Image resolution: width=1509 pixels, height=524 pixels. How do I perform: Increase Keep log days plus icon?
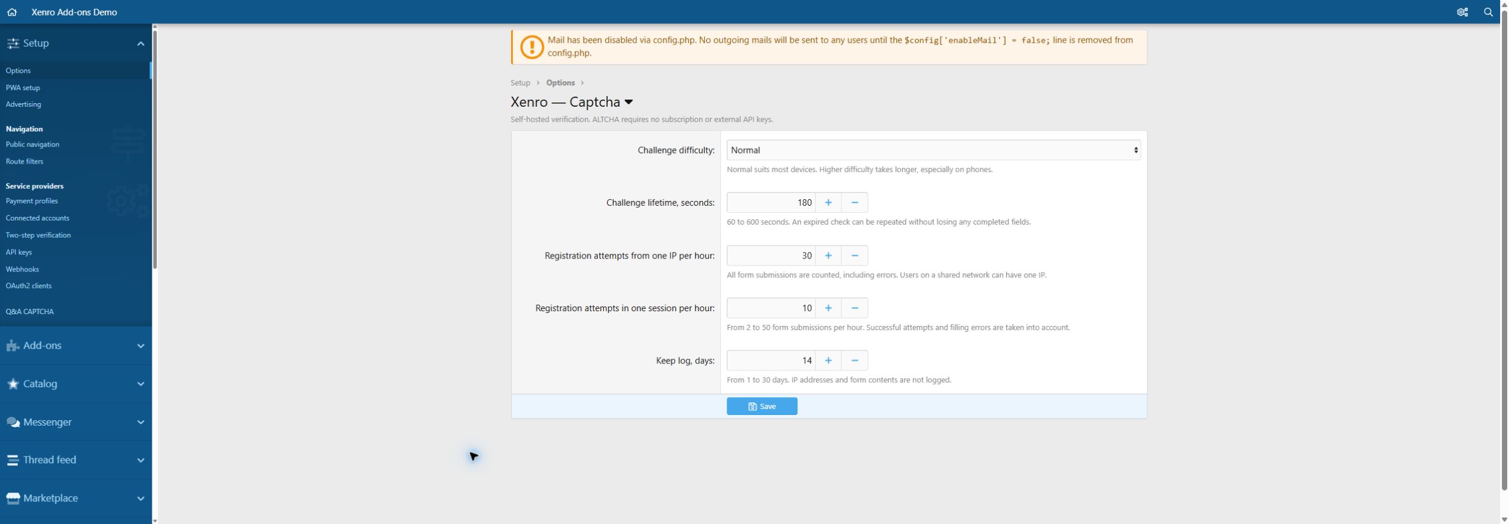828,360
